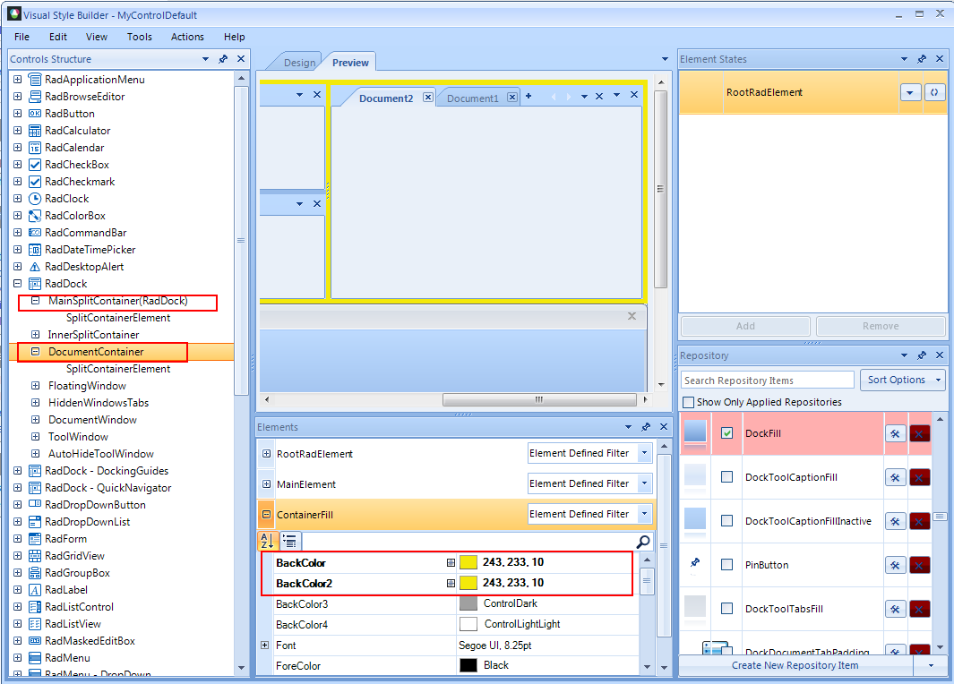
Task: Pin the Elements panel
Action: [x=646, y=427]
